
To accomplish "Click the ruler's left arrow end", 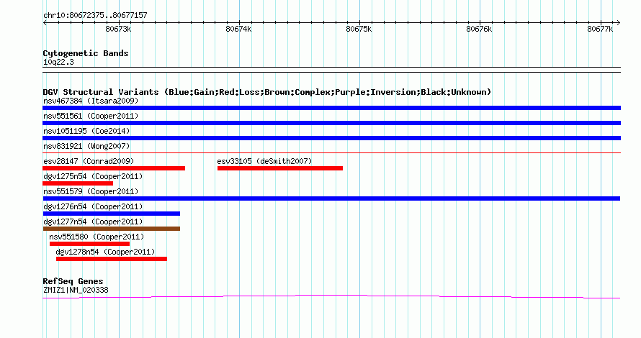I will pos(45,22).
